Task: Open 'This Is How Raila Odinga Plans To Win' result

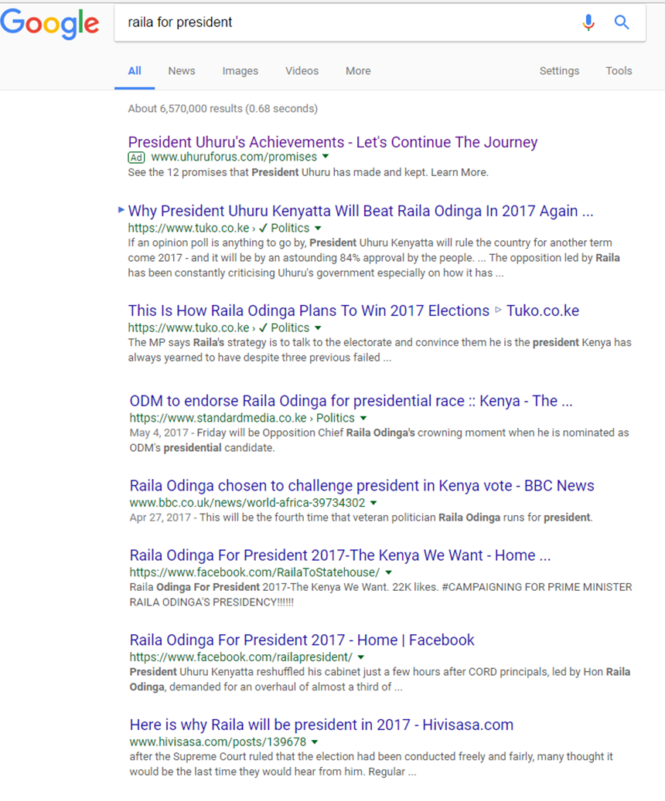Action: point(353,311)
